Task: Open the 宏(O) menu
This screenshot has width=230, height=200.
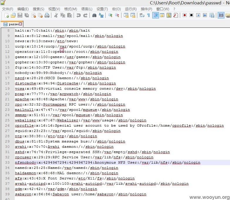Action: (x=116, y=9)
